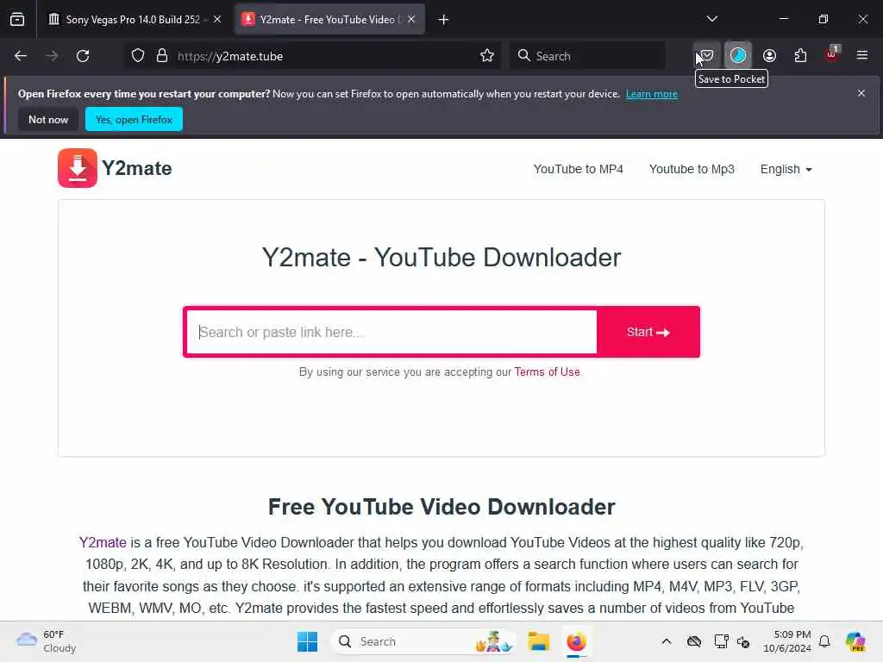Open the Youtube to Mp3 menu item
The width and height of the screenshot is (883, 662).
coord(692,169)
